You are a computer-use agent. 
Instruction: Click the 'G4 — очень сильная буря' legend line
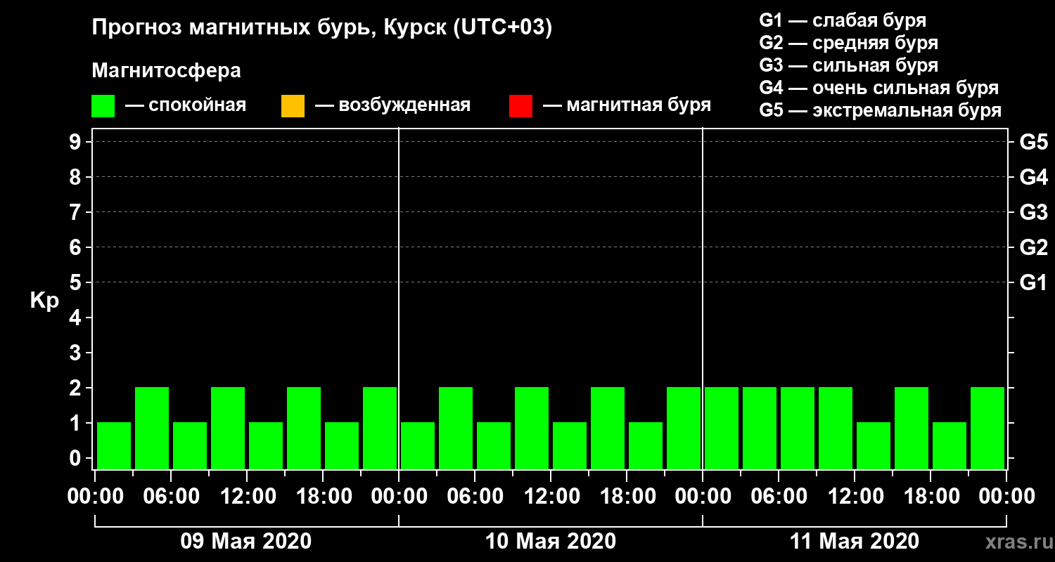pos(878,88)
